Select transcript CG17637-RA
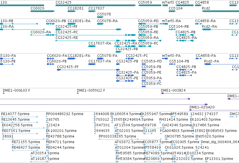Image resolution: width=239 pixels, height=163 pixels. pyautogui.click(x=100, y=43)
